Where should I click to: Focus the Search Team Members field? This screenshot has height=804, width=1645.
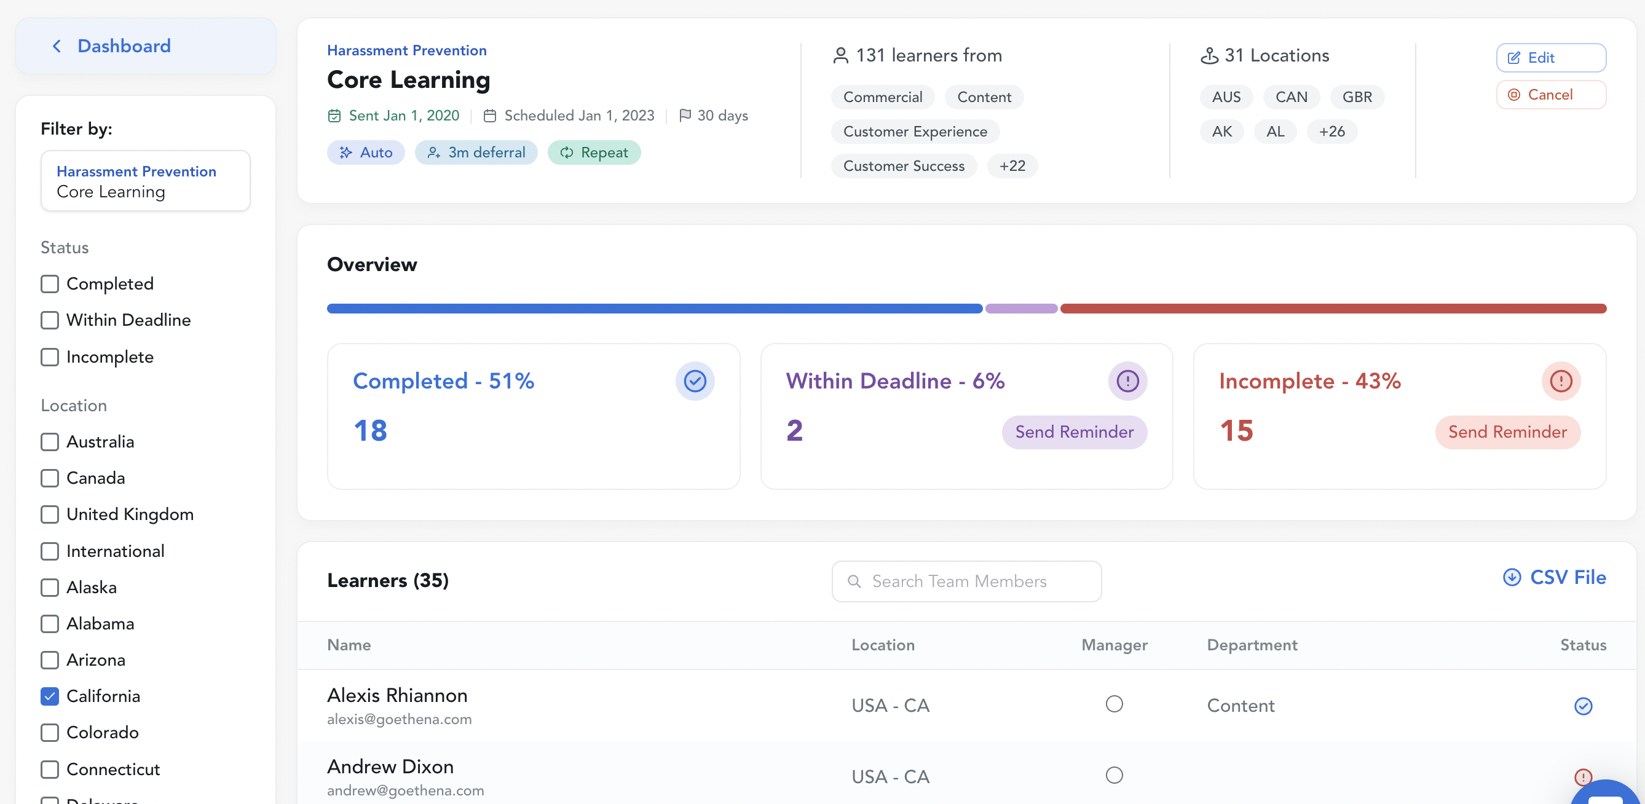click(x=966, y=581)
